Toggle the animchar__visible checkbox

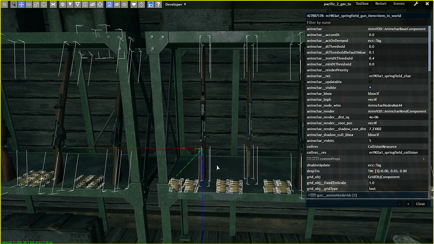370,88
